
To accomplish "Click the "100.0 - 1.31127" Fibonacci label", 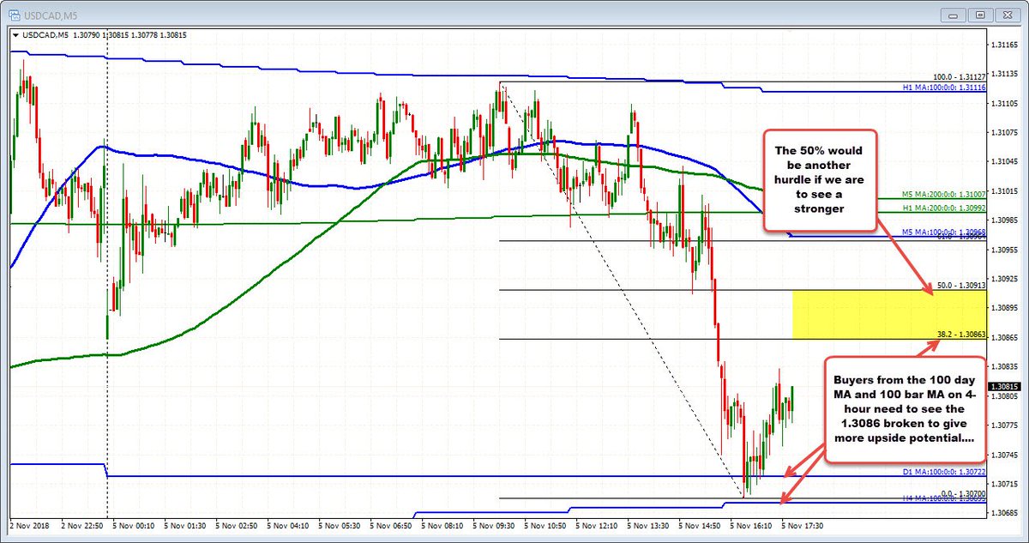I will pos(960,76).
